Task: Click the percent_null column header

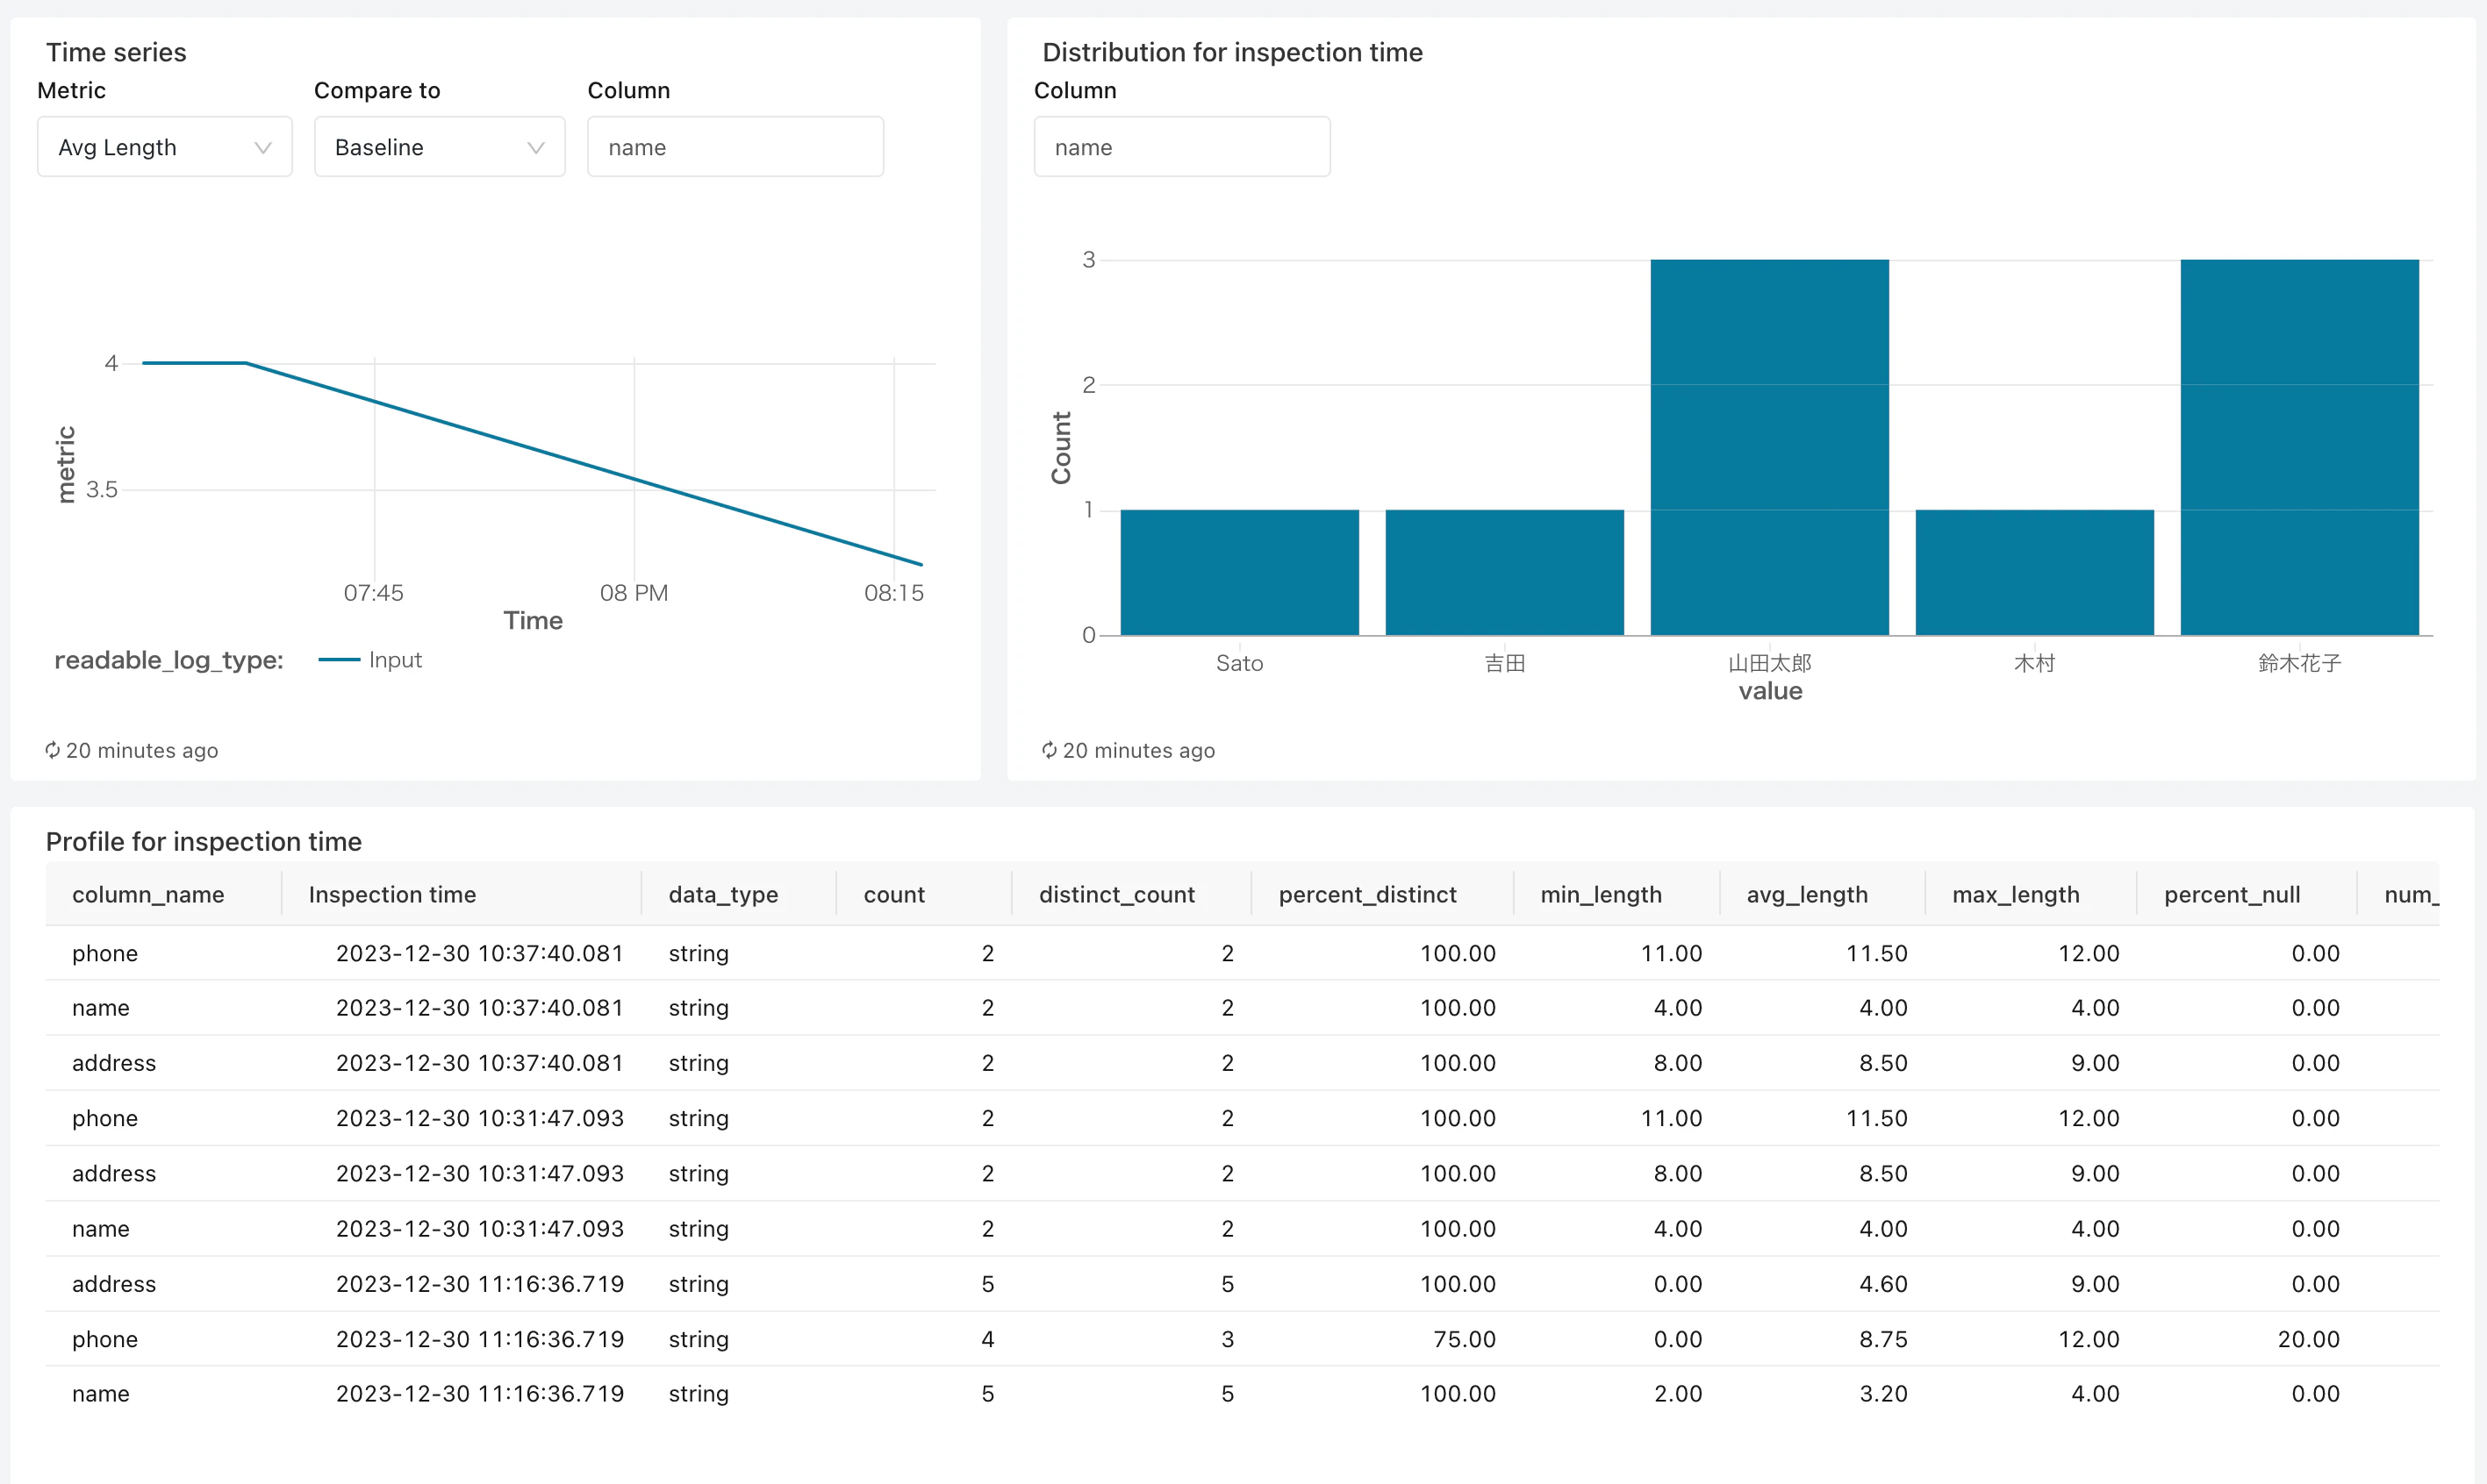Action: click(2231, 894)
